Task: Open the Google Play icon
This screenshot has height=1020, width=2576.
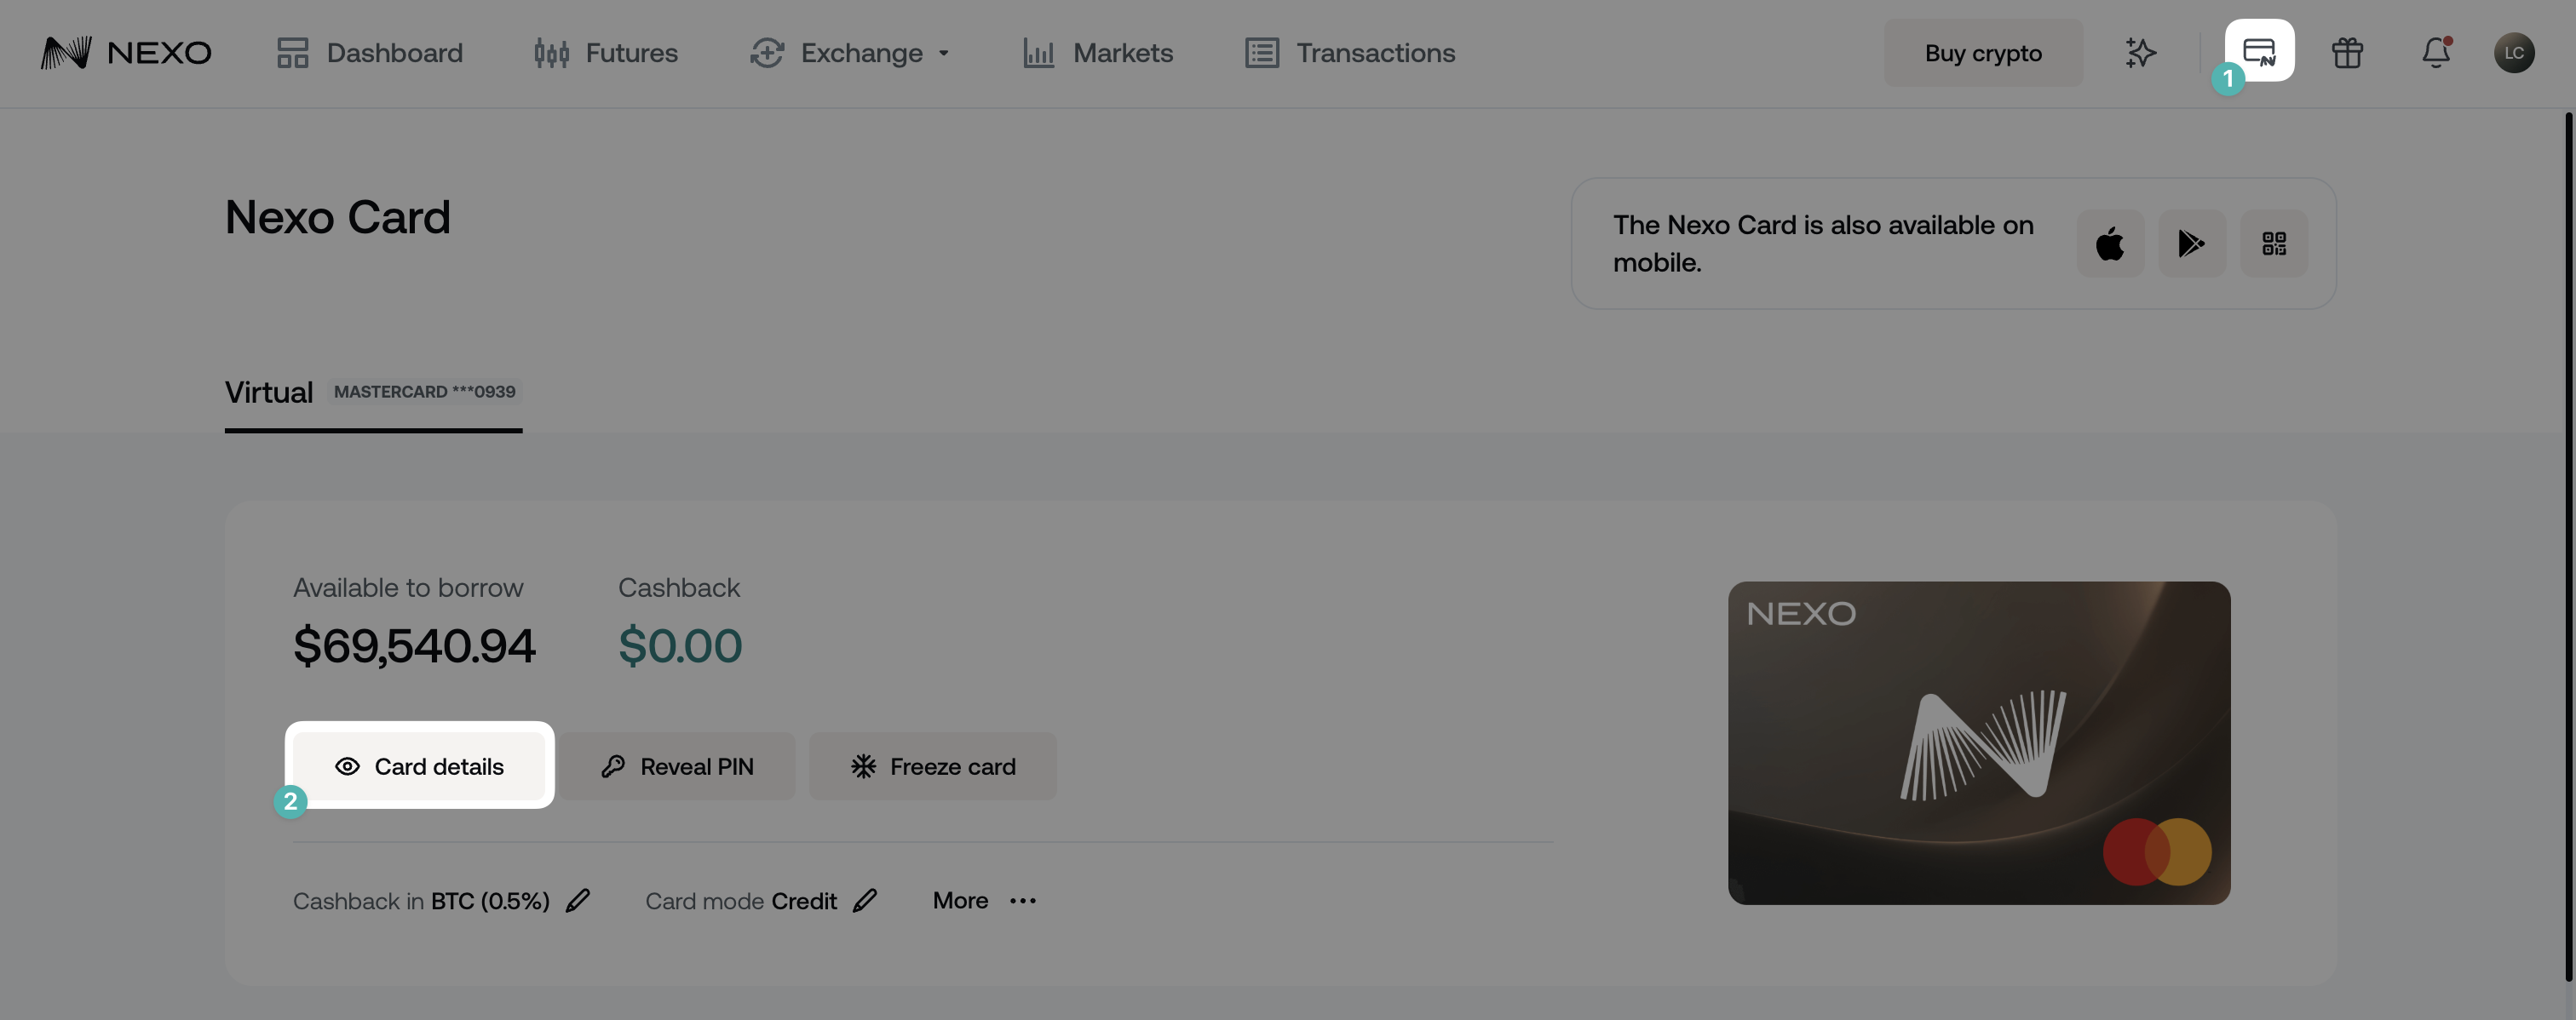Action: coord(2192,243)
